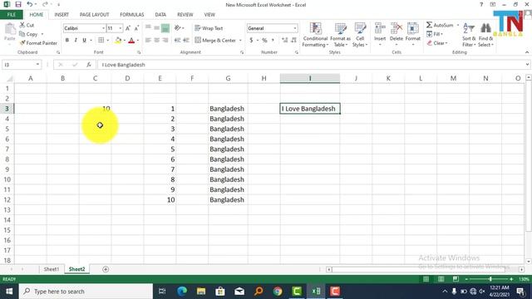Open the Font Color dropdown arrow

click(138, 41)
